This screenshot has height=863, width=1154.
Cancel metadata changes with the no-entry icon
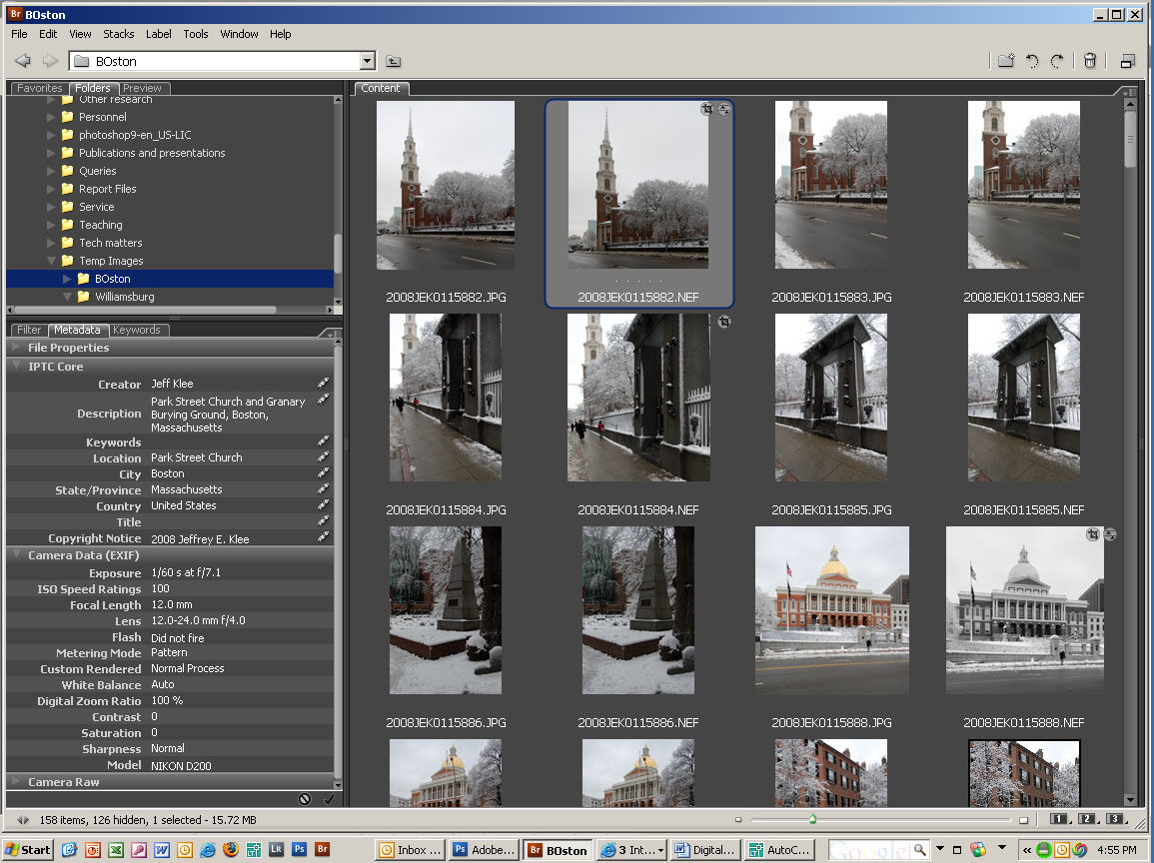click(x=305, y=799)
